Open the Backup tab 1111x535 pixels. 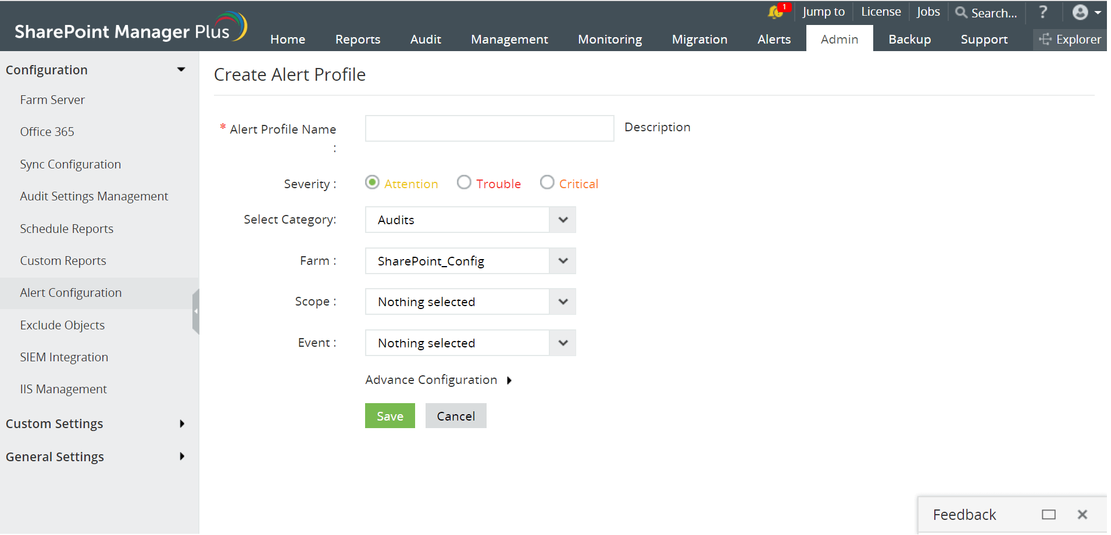click(x=909, y=40)
